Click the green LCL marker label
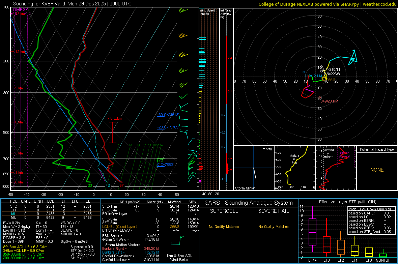The height and width of the screenshot is (264, 398). tap(161, 161)
